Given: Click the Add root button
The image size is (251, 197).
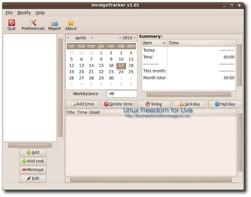Looking at the screenshot, I should [x=33, y=161].
